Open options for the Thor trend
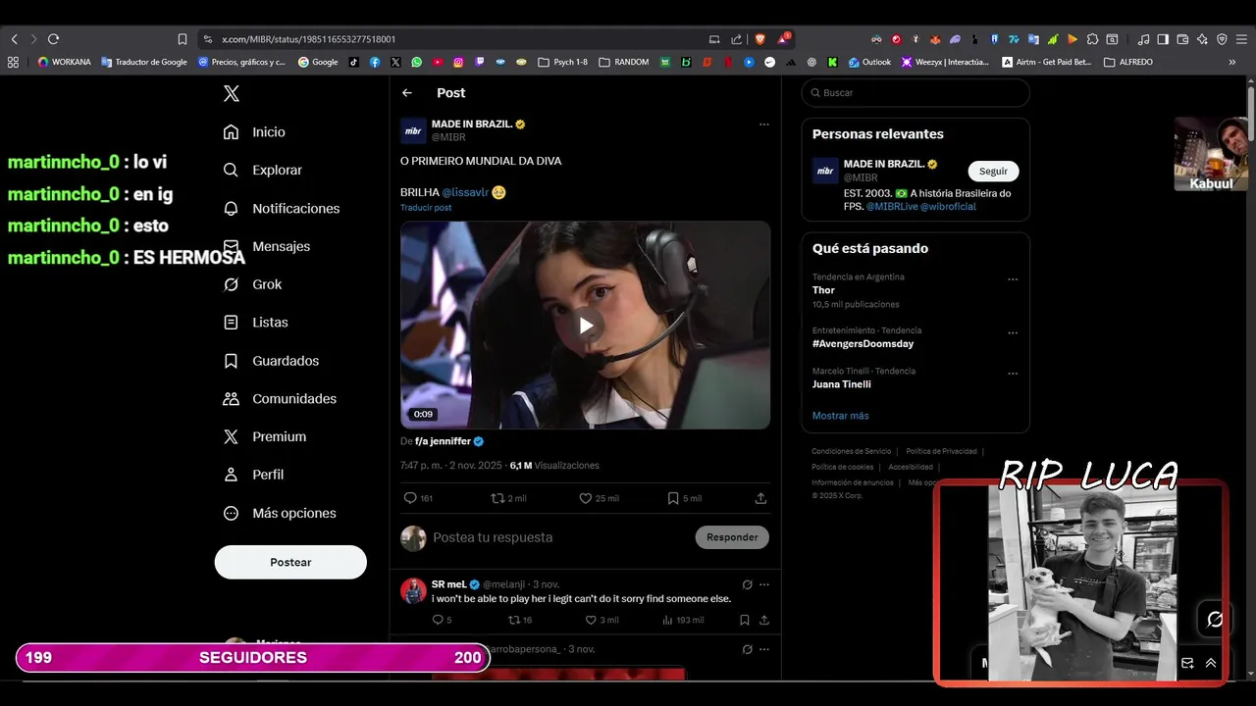This screenshot has height=706, width=1256. click(1013, 279)
